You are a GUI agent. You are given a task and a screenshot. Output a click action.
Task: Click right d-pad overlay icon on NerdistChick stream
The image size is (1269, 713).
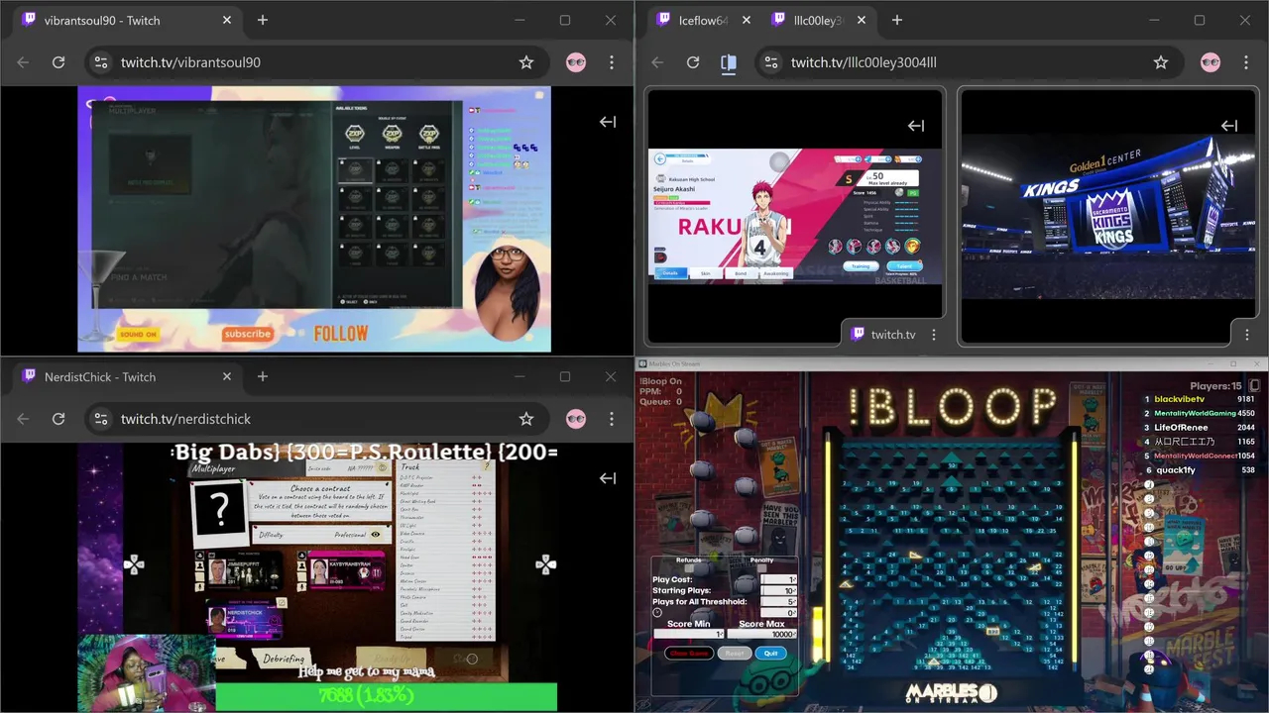pyautogui.click(x=545, y=564)
